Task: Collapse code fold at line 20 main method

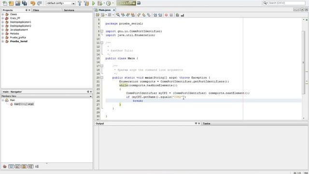Action: tap(102, 77)
